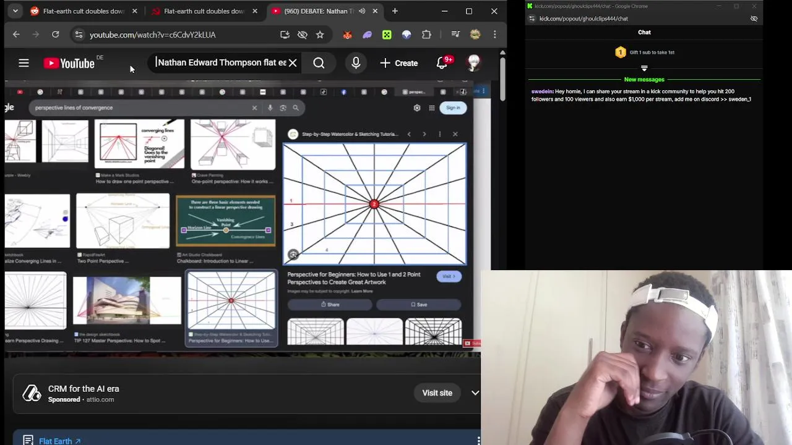Click the large perspective grid preview image
Screen dimensions: 792x445
pos(374,204)
